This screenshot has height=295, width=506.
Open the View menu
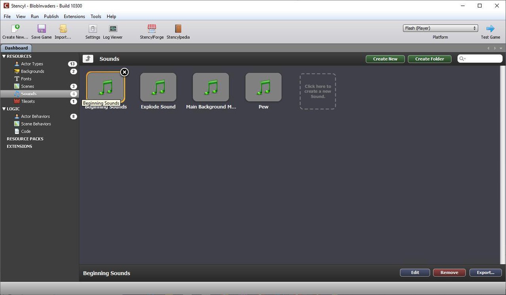pos(21,17)
